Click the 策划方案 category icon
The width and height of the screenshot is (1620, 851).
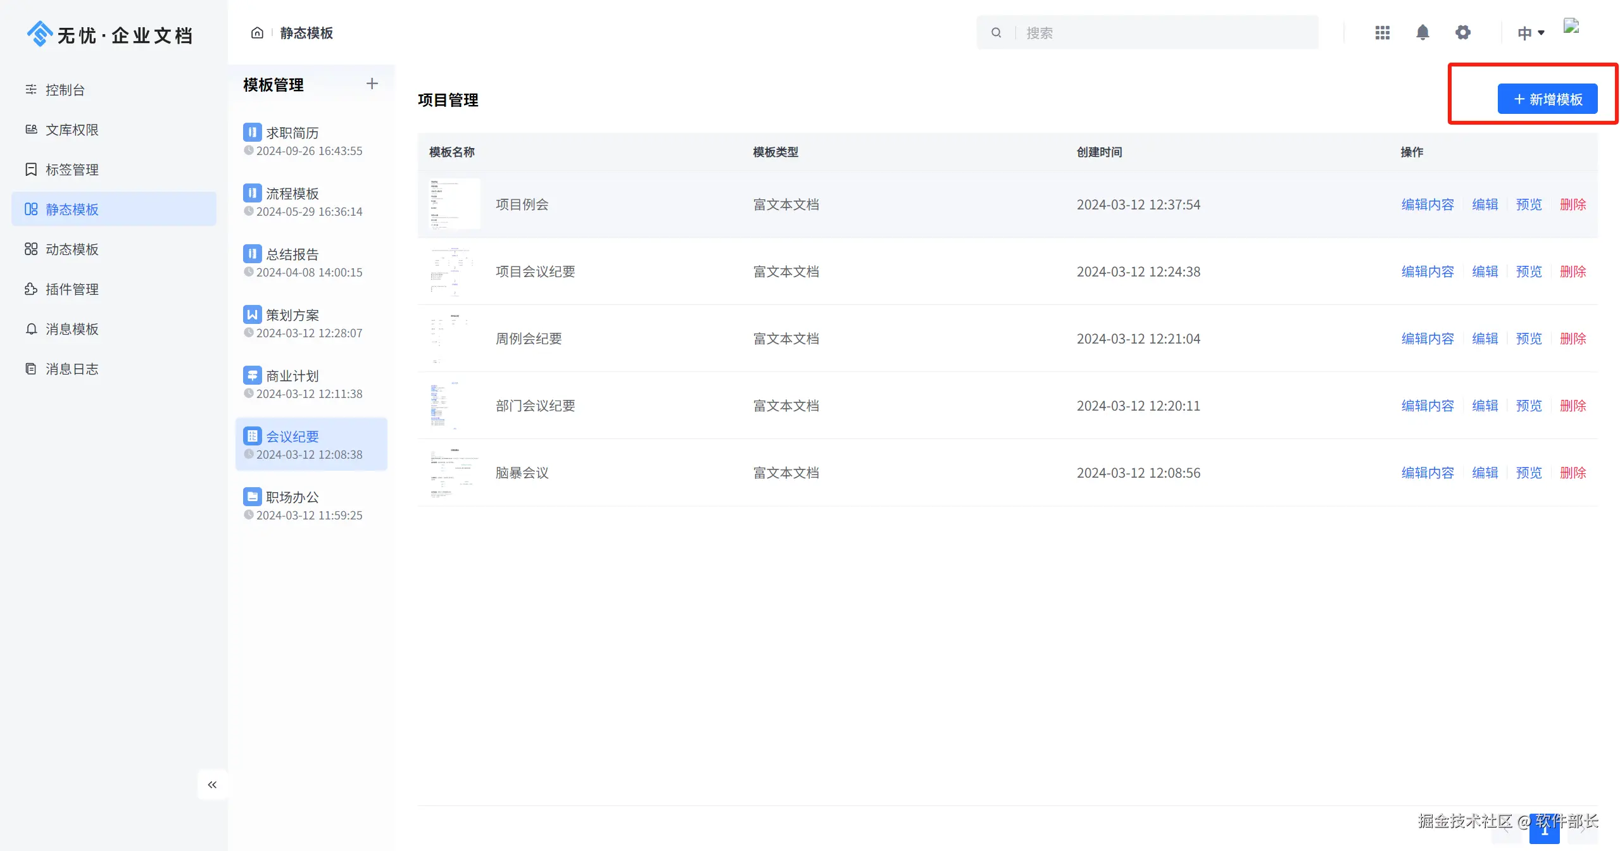click(252, 314)
